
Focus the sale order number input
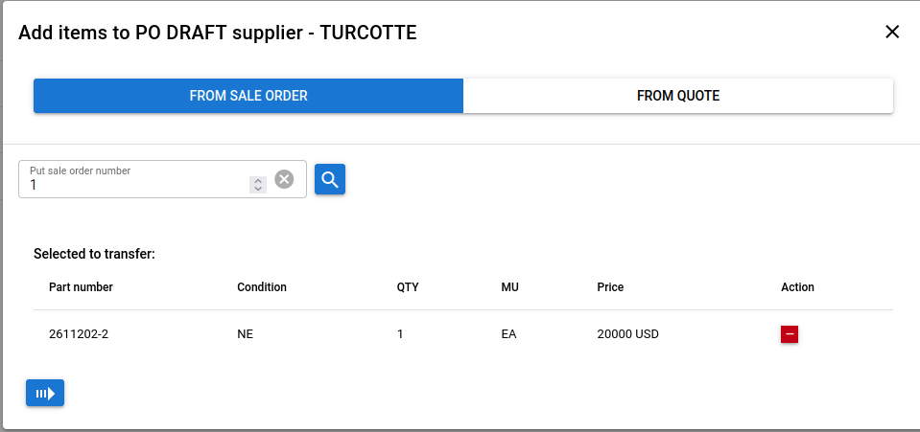pos(134,185)
